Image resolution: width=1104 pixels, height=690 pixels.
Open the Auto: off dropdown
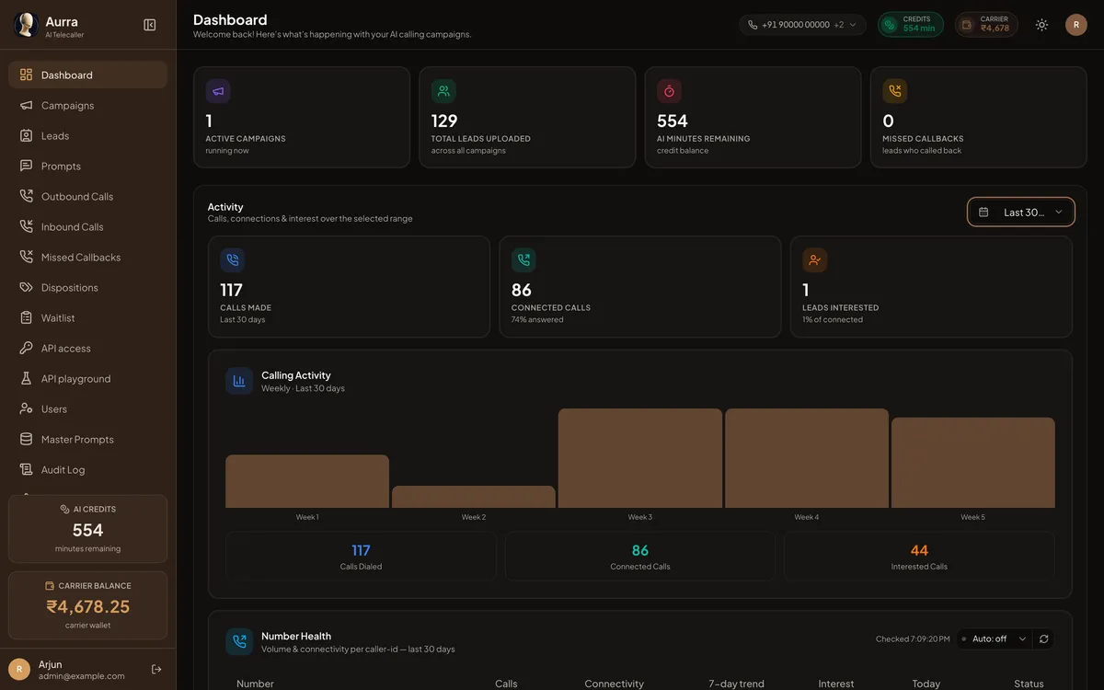(994, 638)
